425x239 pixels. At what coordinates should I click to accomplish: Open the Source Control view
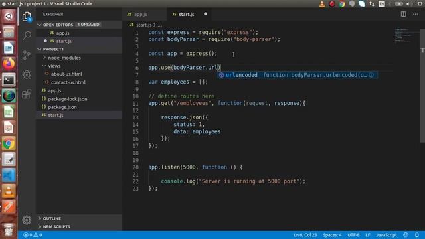[27, 55]
